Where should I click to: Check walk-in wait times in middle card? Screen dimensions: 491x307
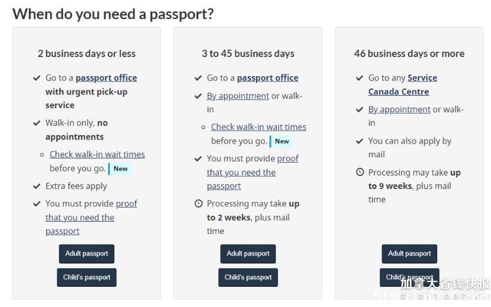pyautogui.click(x=258, y=127)
